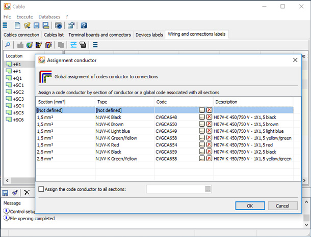Screen dimensions: 311x237
Task: Save the file with floppy icon
Action: [x=37, y=25]
